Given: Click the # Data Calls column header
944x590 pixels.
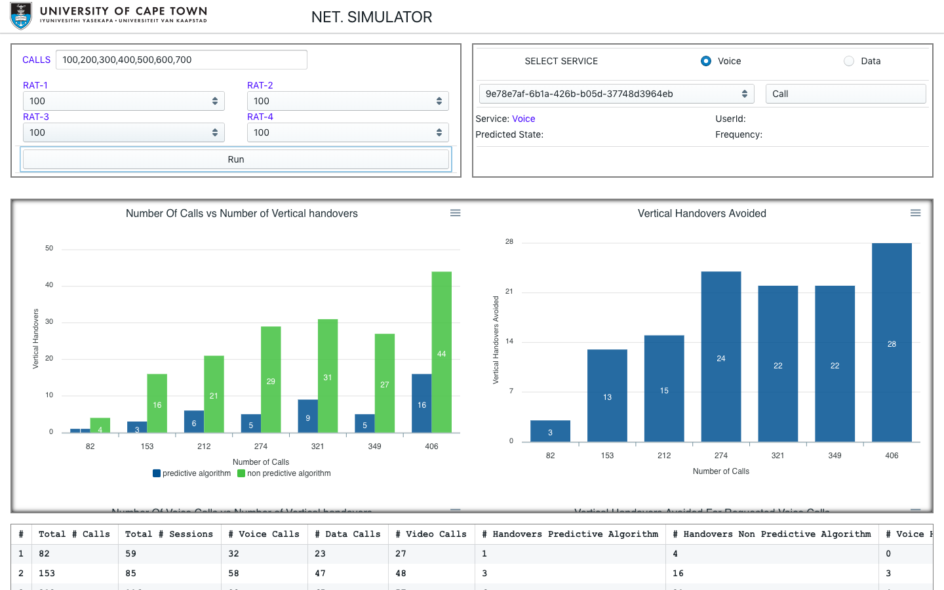Looking at the screenshot, I should click(x=347, y=534).
